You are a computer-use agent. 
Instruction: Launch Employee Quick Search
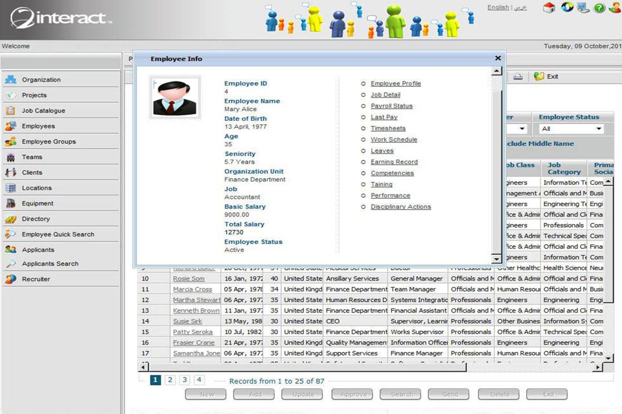click(57, 234)
